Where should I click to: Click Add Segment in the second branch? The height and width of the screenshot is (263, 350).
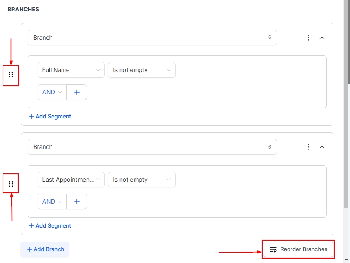coord(50,226)
